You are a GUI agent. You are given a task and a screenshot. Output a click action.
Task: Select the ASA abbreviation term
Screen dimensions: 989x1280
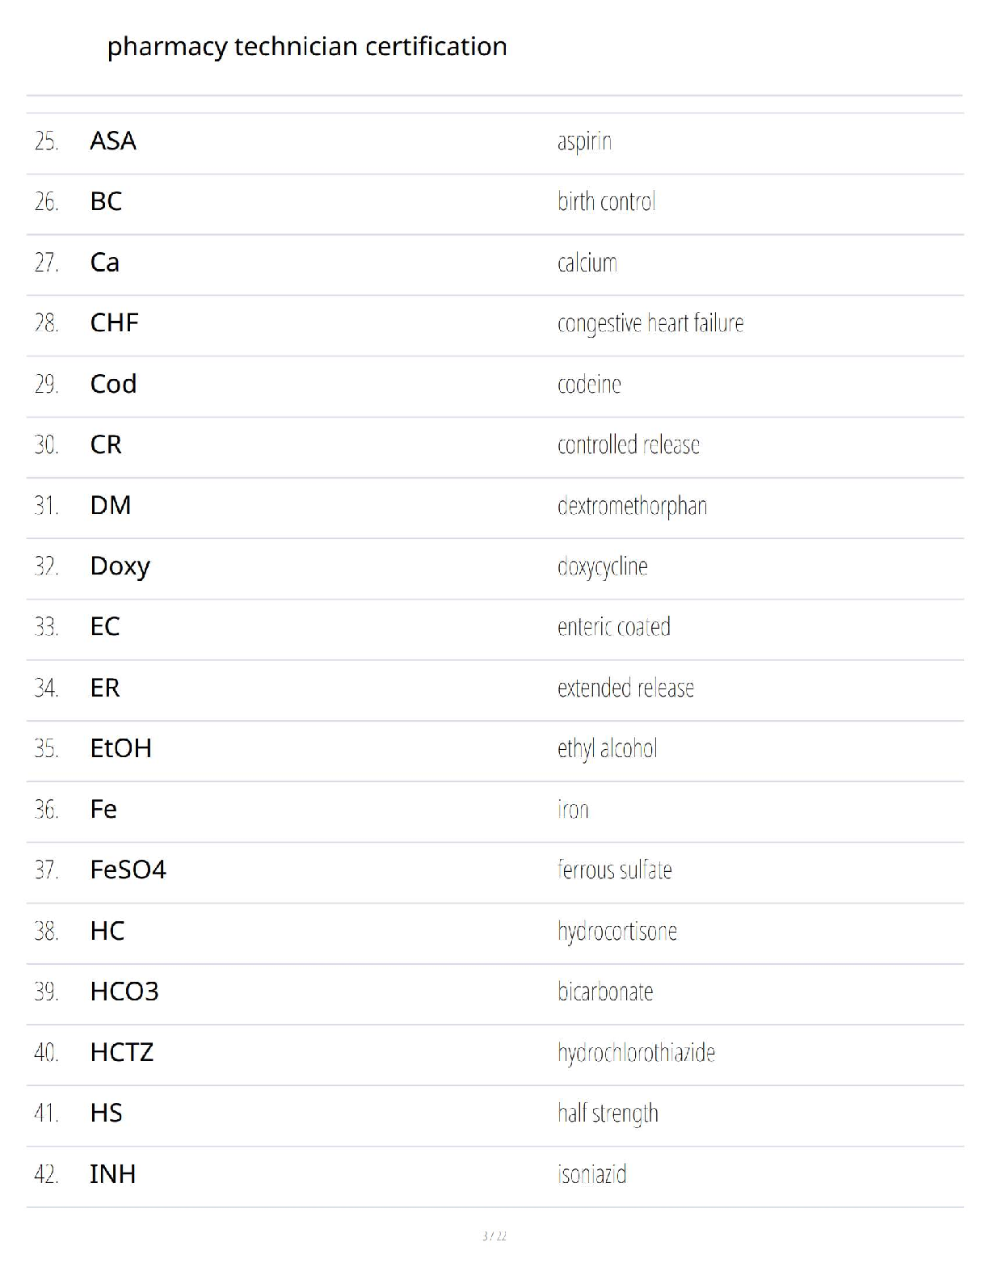113,141
